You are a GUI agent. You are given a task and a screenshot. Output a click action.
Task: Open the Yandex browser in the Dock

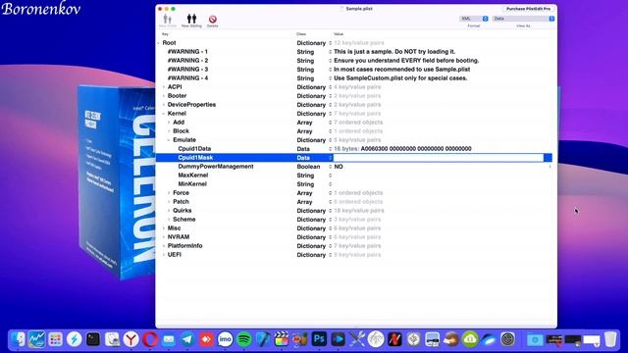point(131,340)
